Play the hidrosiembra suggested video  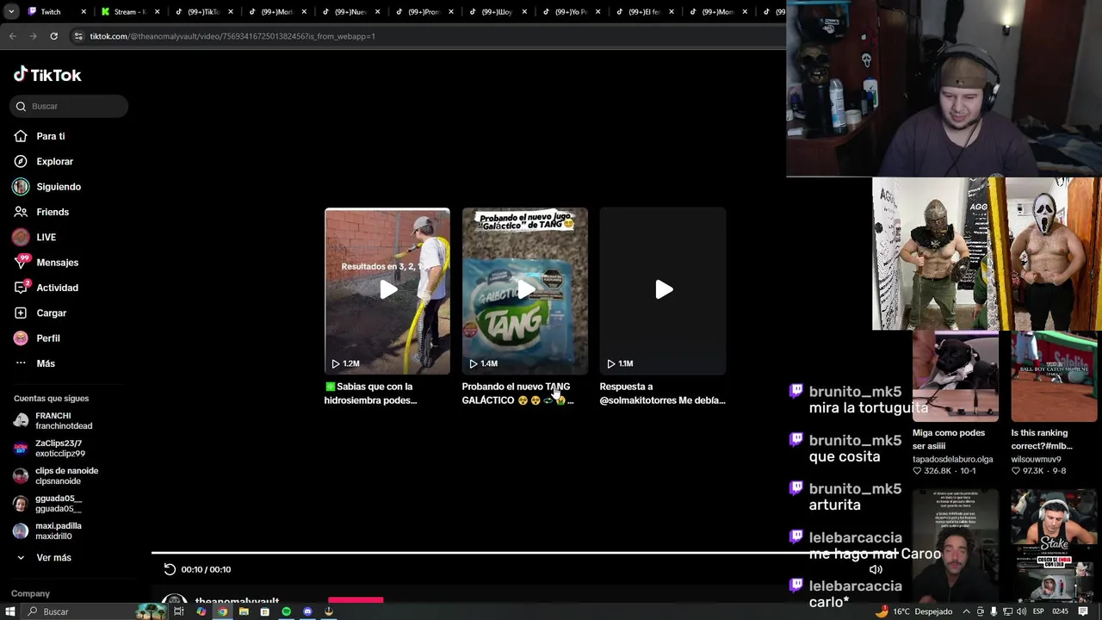point(387,290)
